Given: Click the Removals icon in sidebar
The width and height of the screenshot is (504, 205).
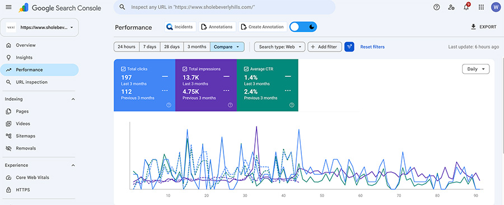Looking at the screenshot, I should point(8,148).
